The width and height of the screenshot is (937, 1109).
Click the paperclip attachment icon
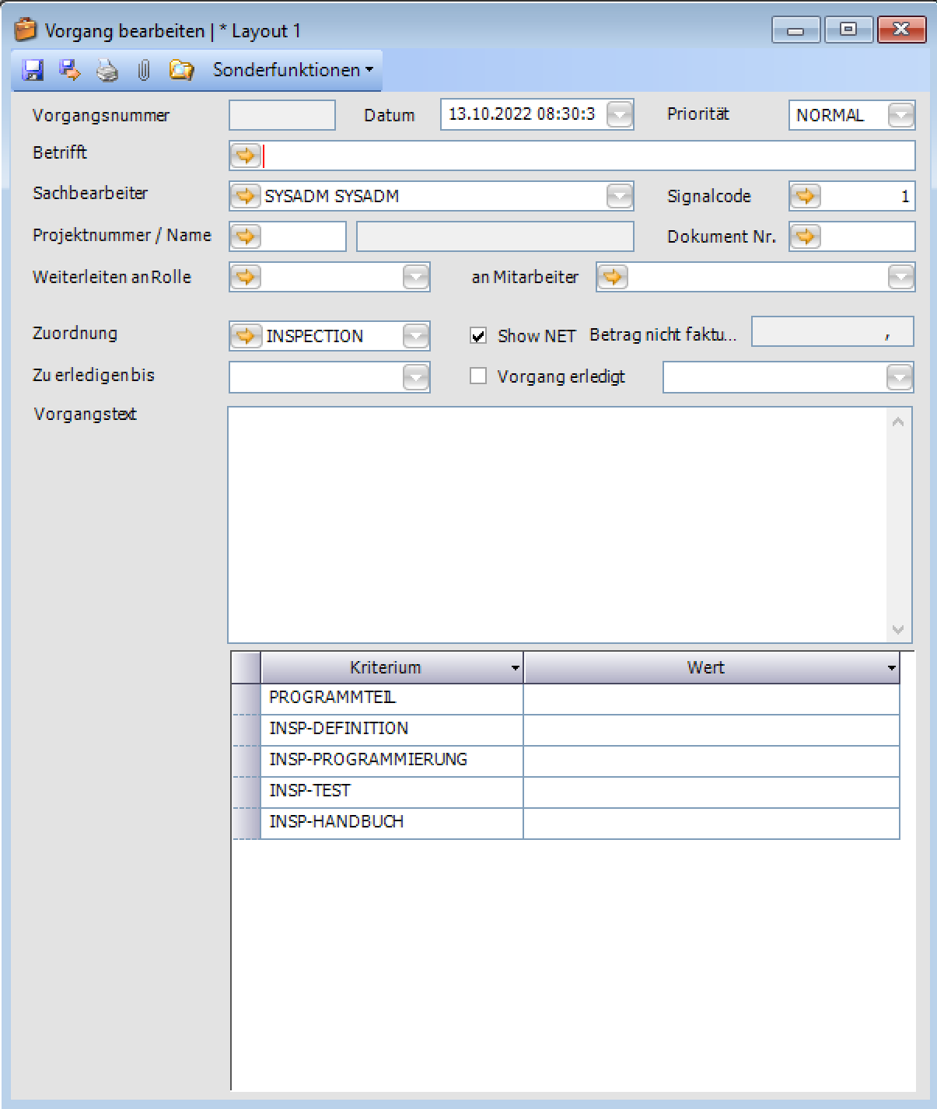point(144,71)
